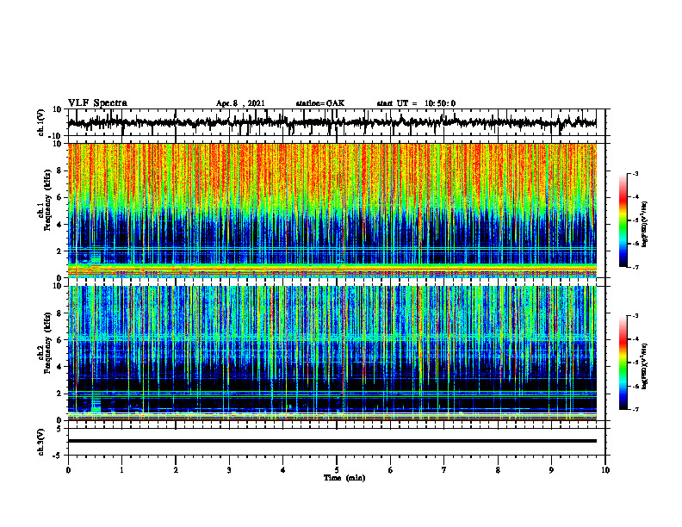This screenshot has width=682, height=527.
Task: Click time axis tick label "10"
Action: 605,470
